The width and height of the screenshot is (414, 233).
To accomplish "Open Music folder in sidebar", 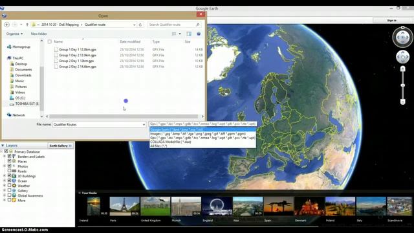I will 17,81.
